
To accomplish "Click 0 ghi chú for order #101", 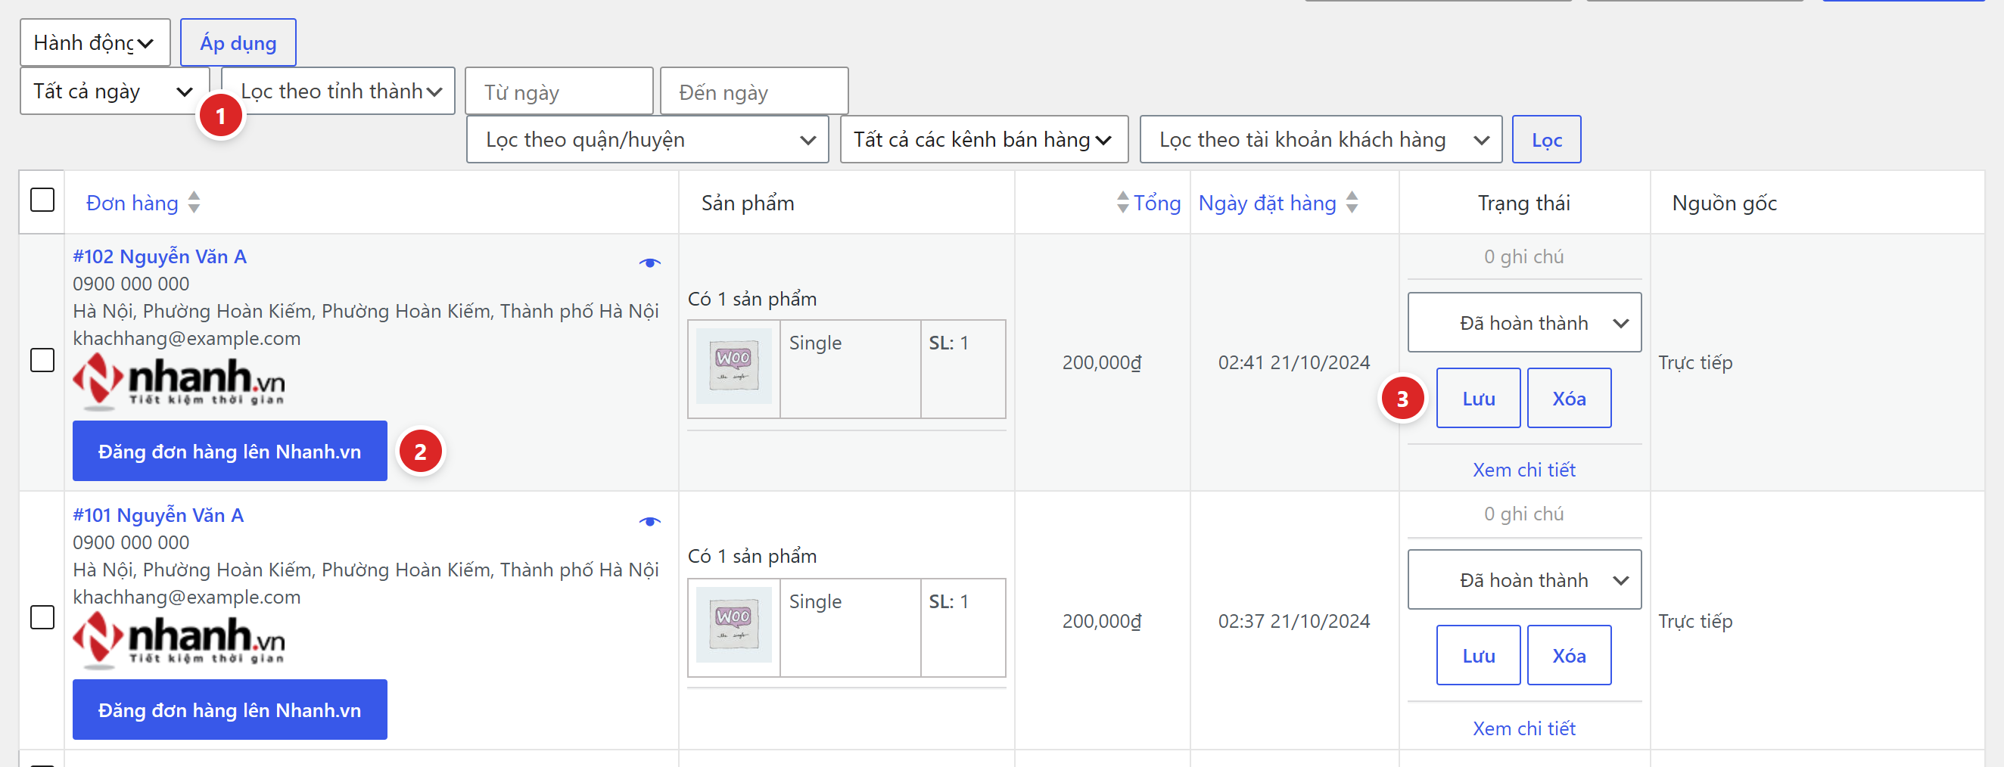I will click(x=1523, y=514).
